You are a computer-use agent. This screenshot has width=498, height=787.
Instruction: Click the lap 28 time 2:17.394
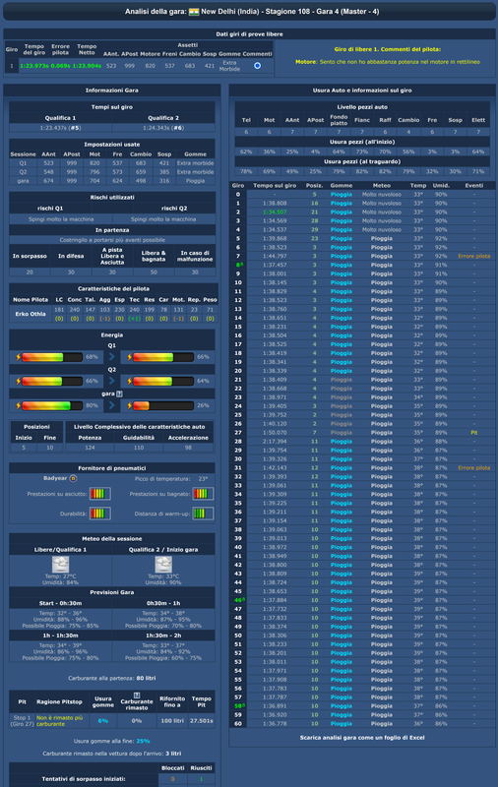click(x=275, y=441)
